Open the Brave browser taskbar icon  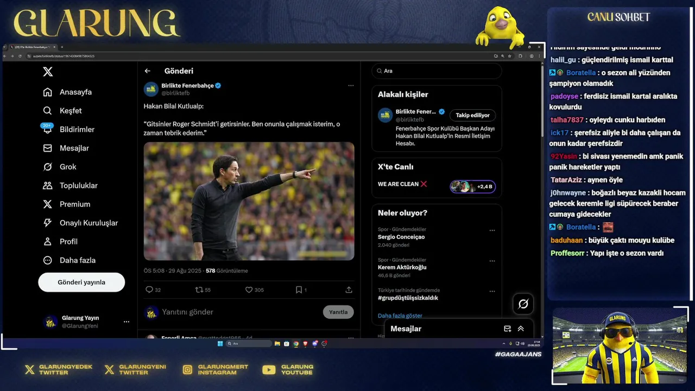(305, 343)
